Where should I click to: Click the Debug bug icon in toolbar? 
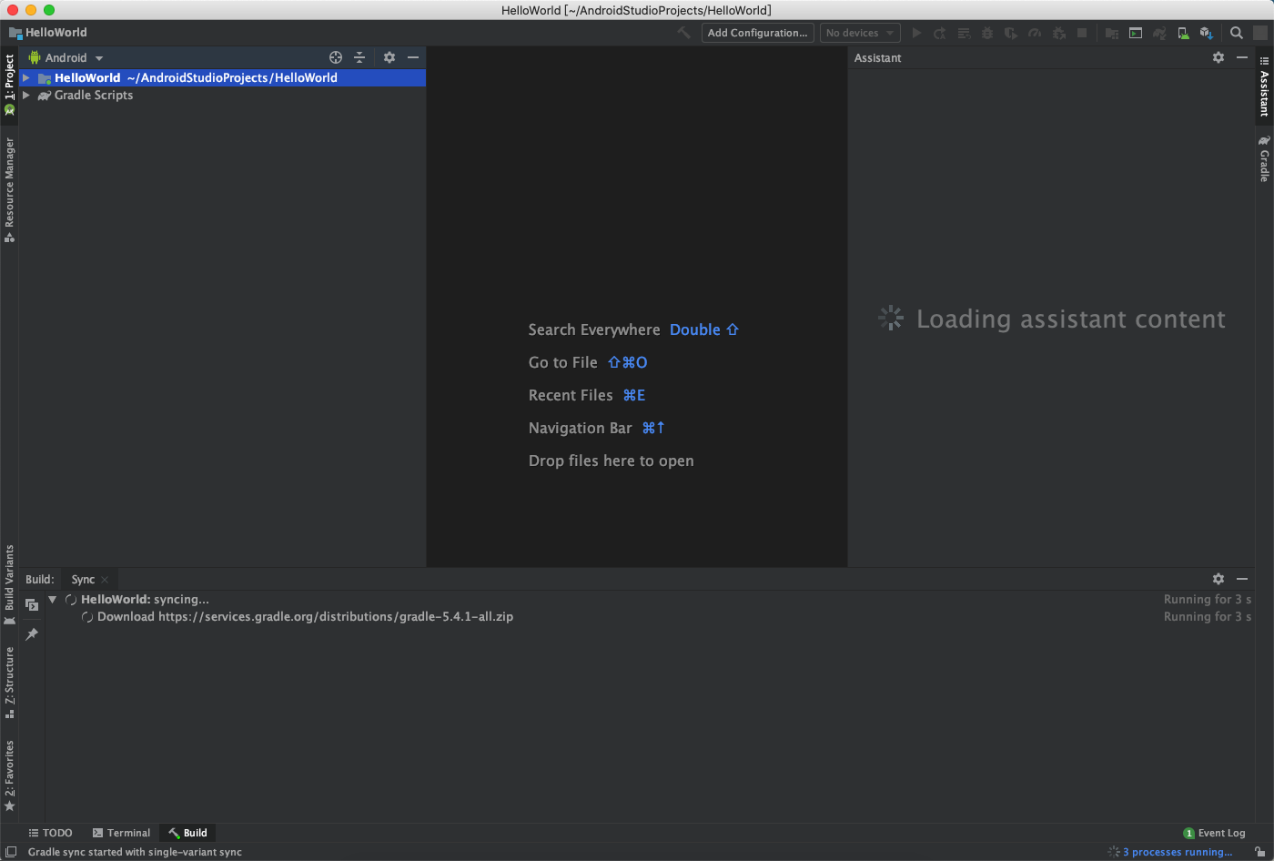(x=987, y=33)
